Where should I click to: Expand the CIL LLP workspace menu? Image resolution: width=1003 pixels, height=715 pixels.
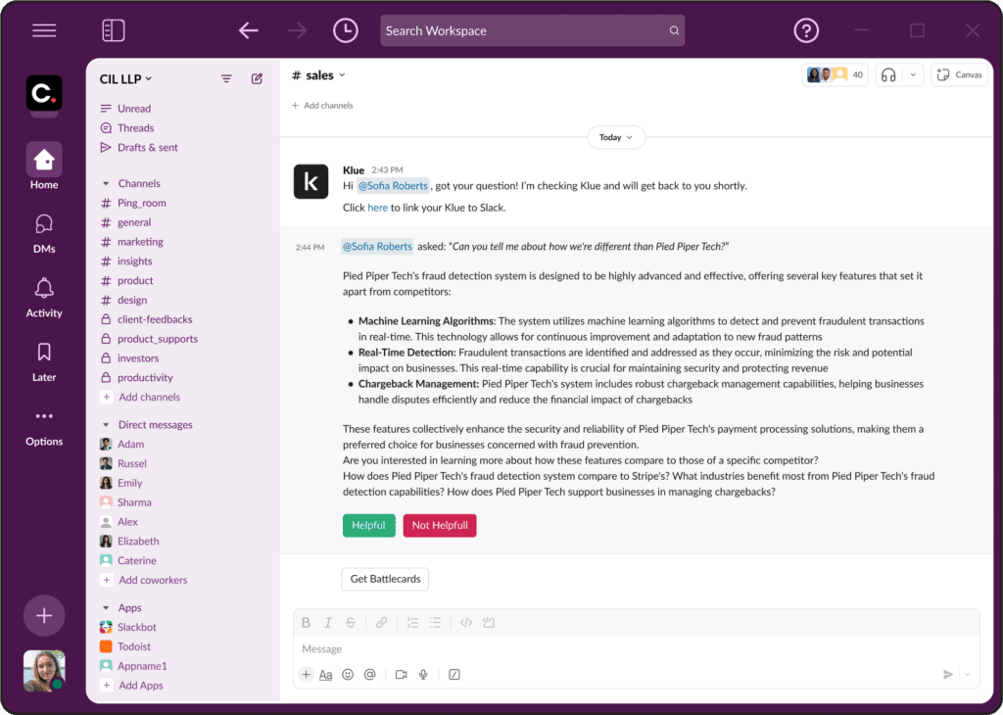(x=126, y=79)
